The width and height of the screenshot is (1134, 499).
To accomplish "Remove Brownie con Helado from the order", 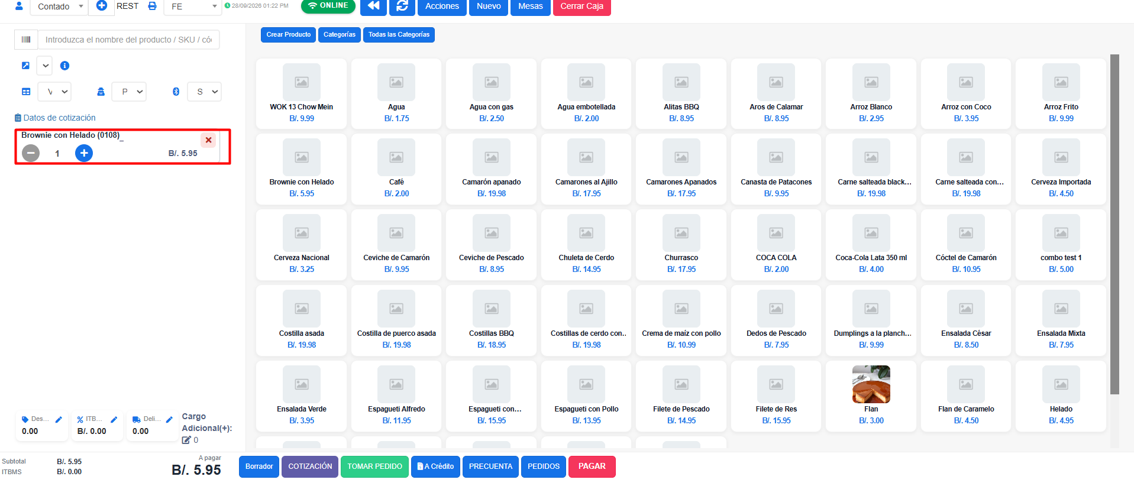I will click(208, 140).
